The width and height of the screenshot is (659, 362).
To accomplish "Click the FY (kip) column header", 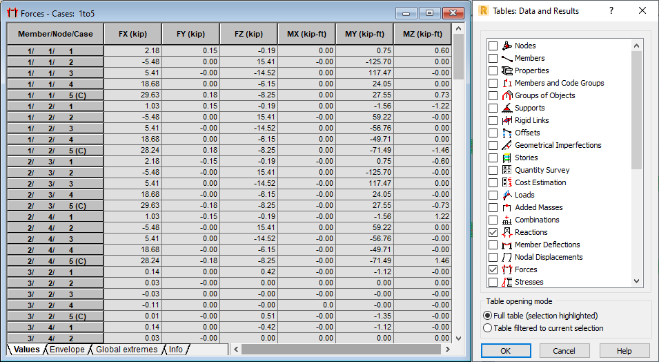I will pyautogui.click(x=191, y=34).
